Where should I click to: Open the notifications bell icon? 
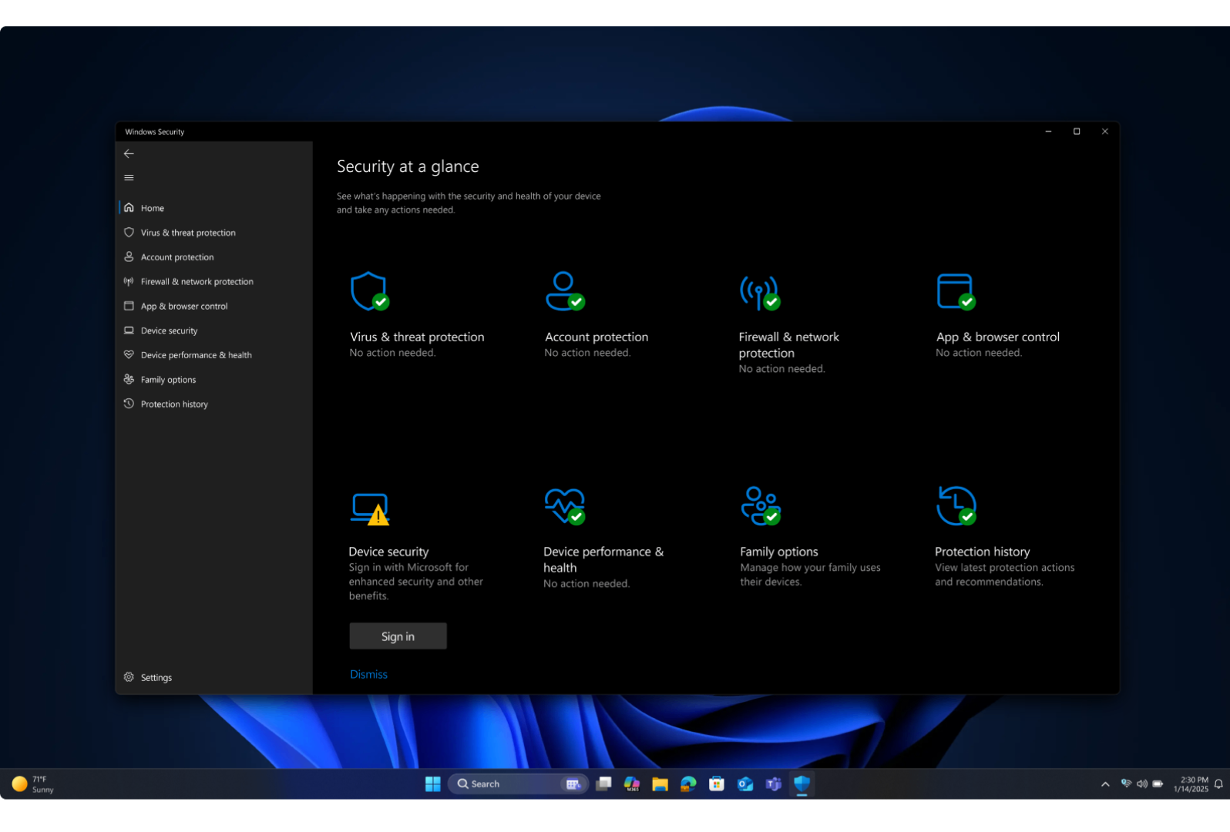(1218, 784)
